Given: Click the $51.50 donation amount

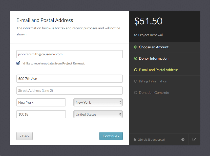Looking at the screenshot, I should 149,21.
